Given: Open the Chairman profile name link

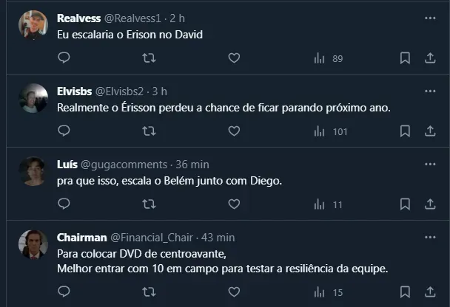Looking at the screenshot, I should [x=81, y=238].
